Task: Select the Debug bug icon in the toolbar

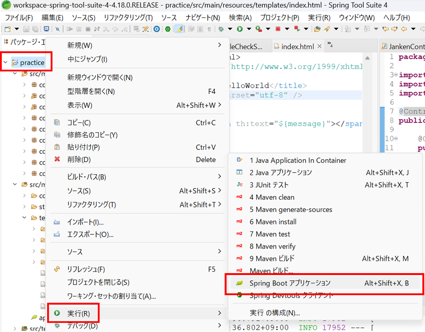Action: point(221,28)
